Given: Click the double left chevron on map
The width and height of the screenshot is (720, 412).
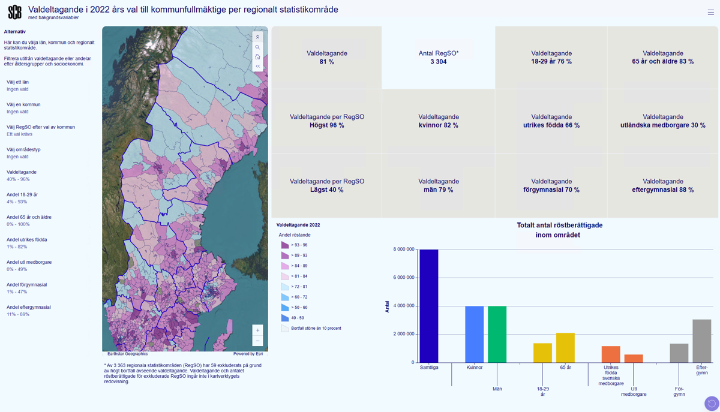Looking at the screenshot, I should tap(257, 67).
